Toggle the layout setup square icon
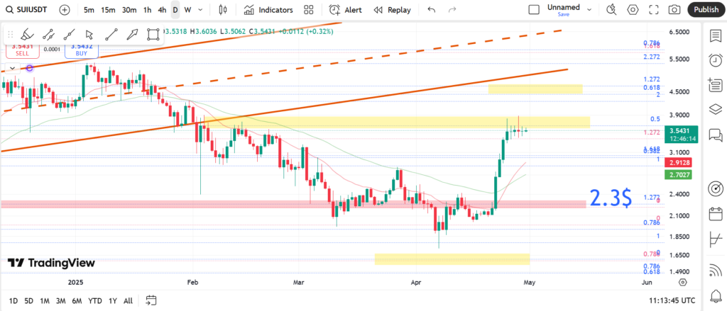 (534, 10)
